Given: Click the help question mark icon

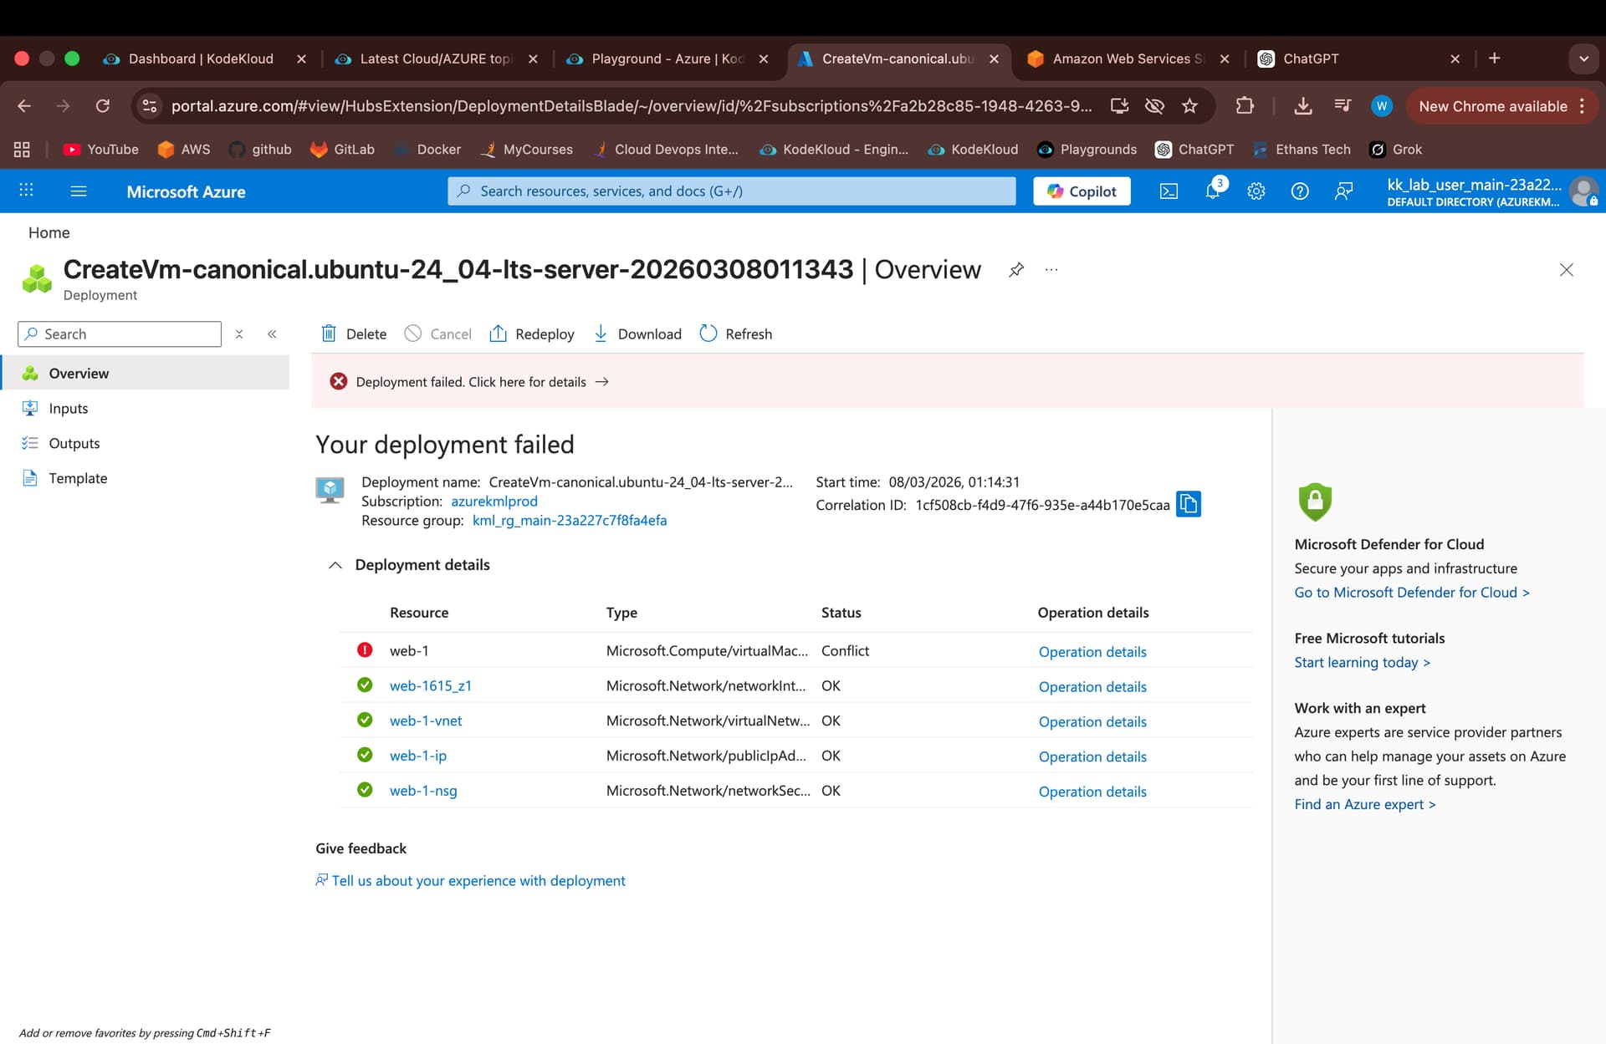Looking at the screenshot, I should coord(1299,191).
